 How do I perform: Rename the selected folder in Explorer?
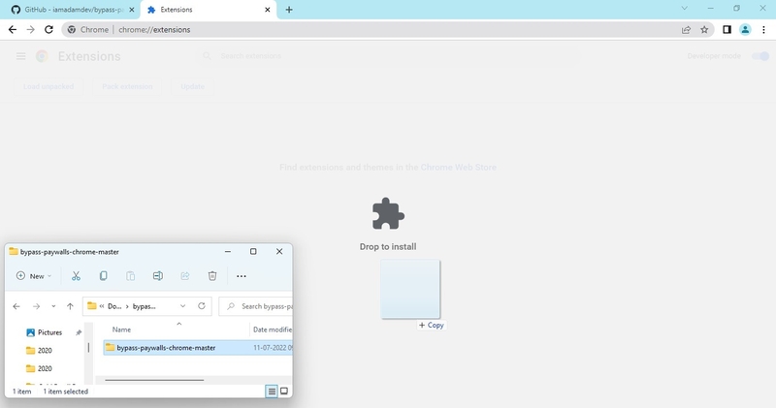point(158,276)
